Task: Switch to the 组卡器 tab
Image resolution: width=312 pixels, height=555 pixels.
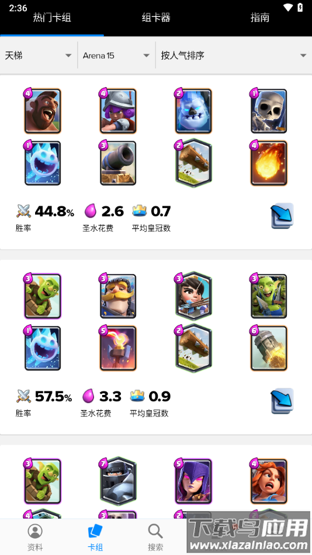Action: click(x=156, y=18)
